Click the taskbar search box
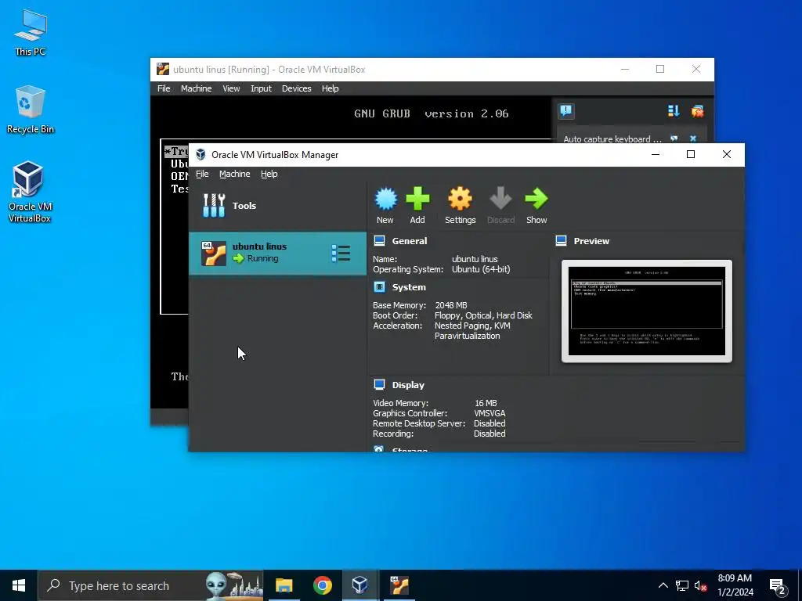This screenshot has width=802, height=601. (150, 585)
